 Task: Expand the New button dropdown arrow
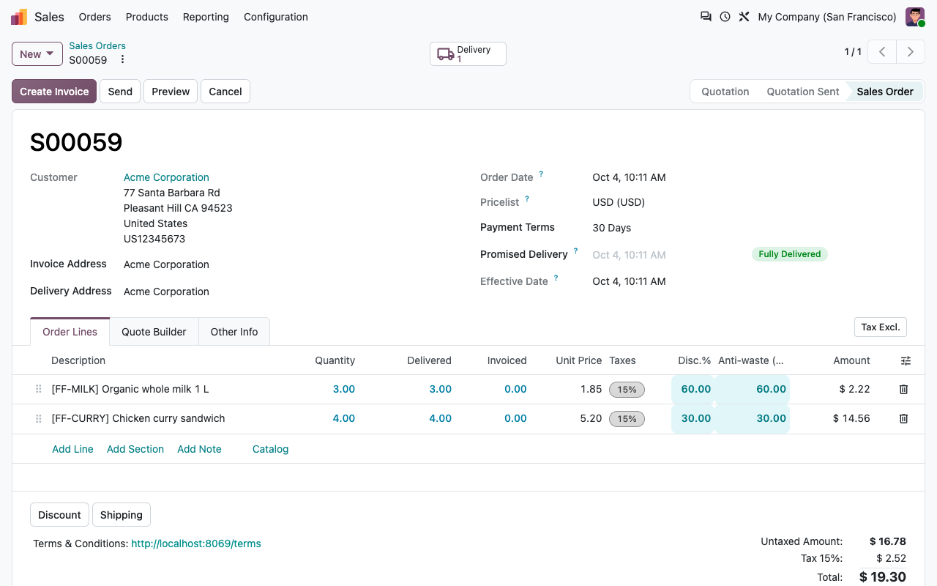pyautogui.click(x=50, y=53)
